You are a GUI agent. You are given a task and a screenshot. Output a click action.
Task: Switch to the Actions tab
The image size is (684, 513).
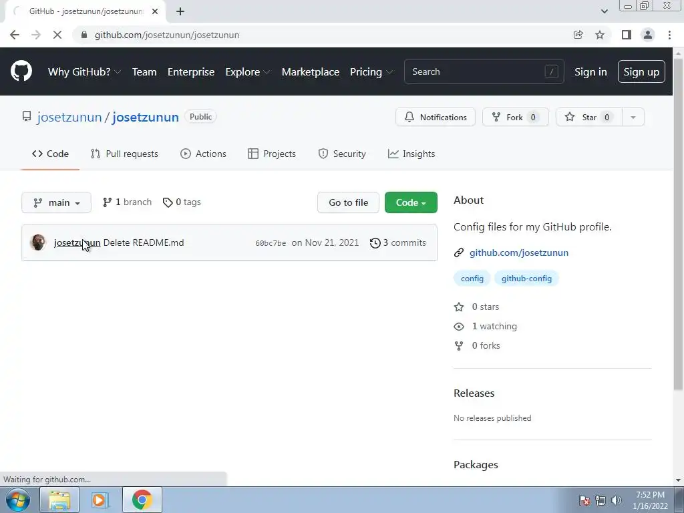coord(203,154)
